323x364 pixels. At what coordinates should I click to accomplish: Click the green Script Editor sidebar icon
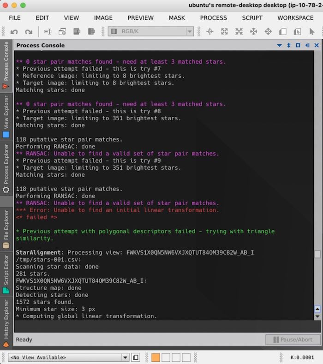click(x=6, y=290)
